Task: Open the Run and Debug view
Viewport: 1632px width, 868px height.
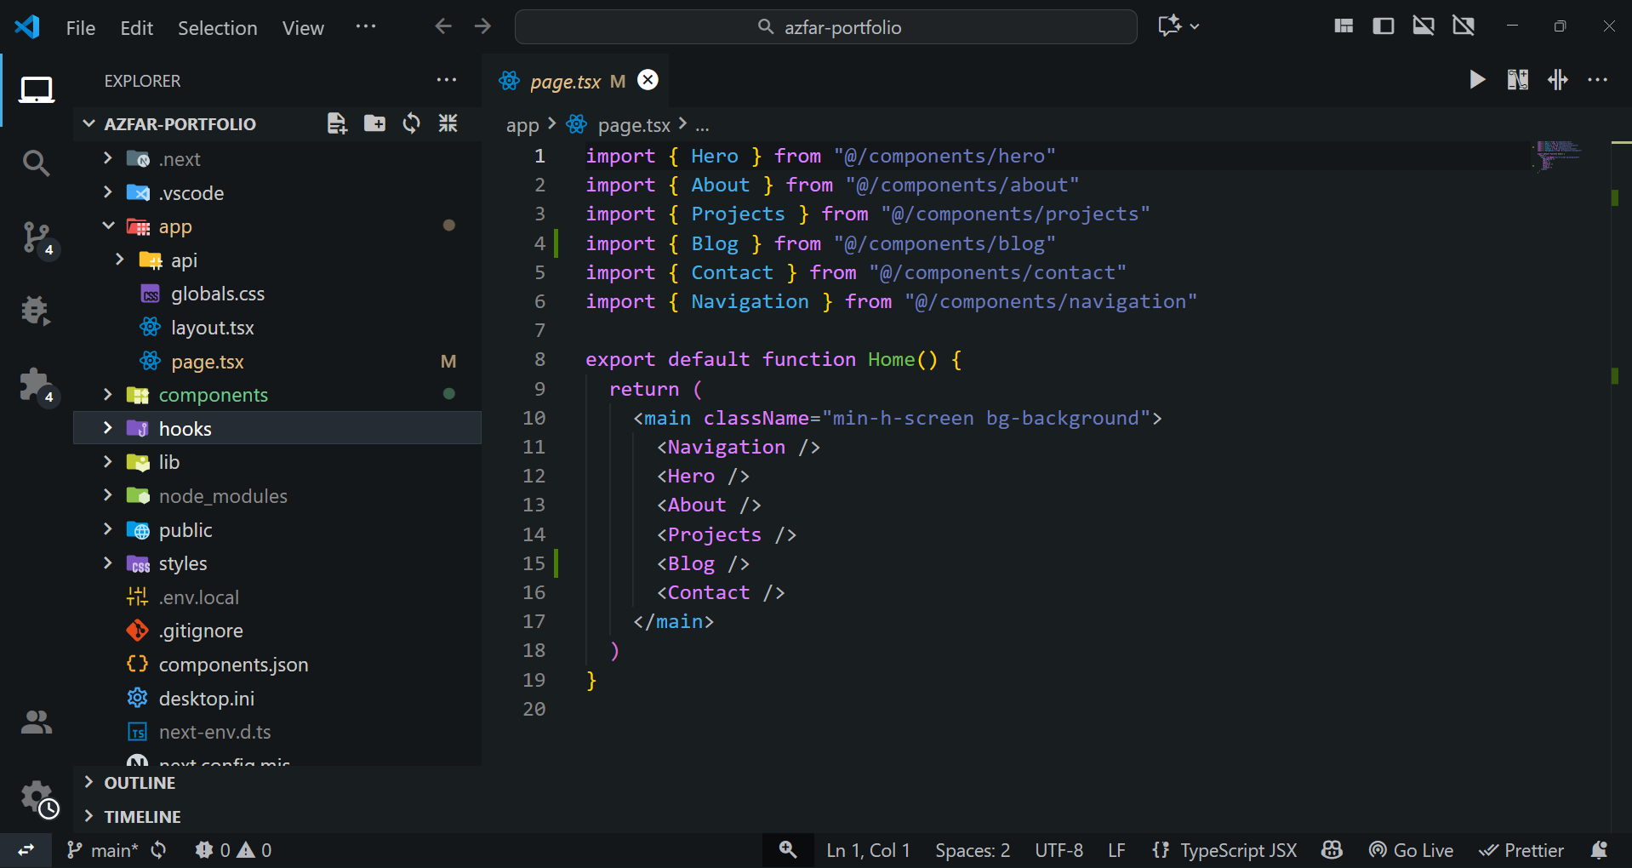Action: (36, 311)
